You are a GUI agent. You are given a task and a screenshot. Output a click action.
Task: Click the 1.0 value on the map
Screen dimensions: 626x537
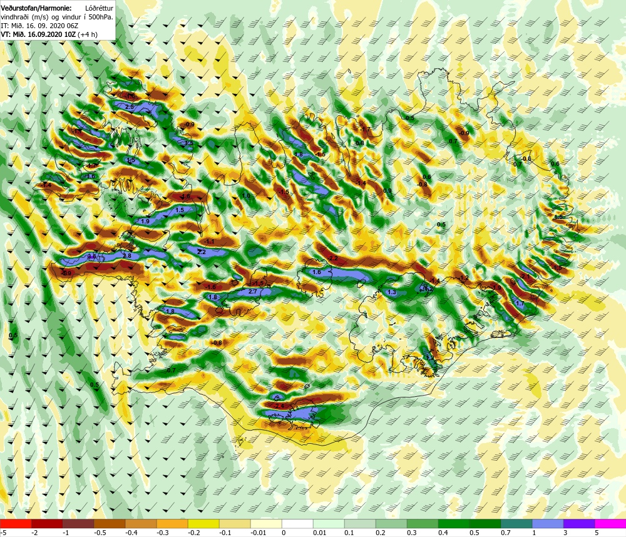click(x=246, y=196)
